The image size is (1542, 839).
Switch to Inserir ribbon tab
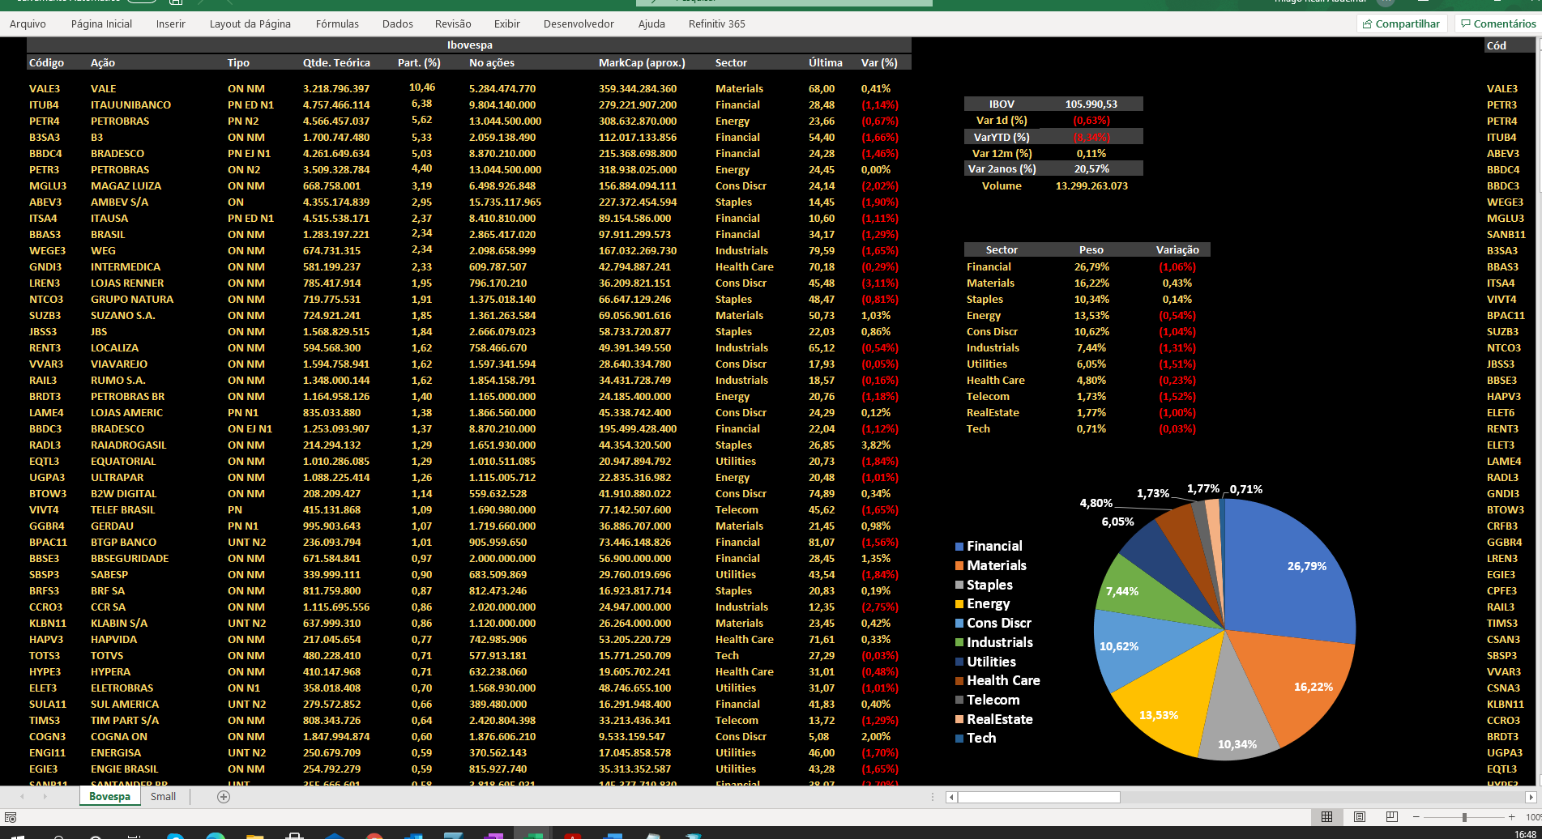pyautogui.click(x=171, y=23)
